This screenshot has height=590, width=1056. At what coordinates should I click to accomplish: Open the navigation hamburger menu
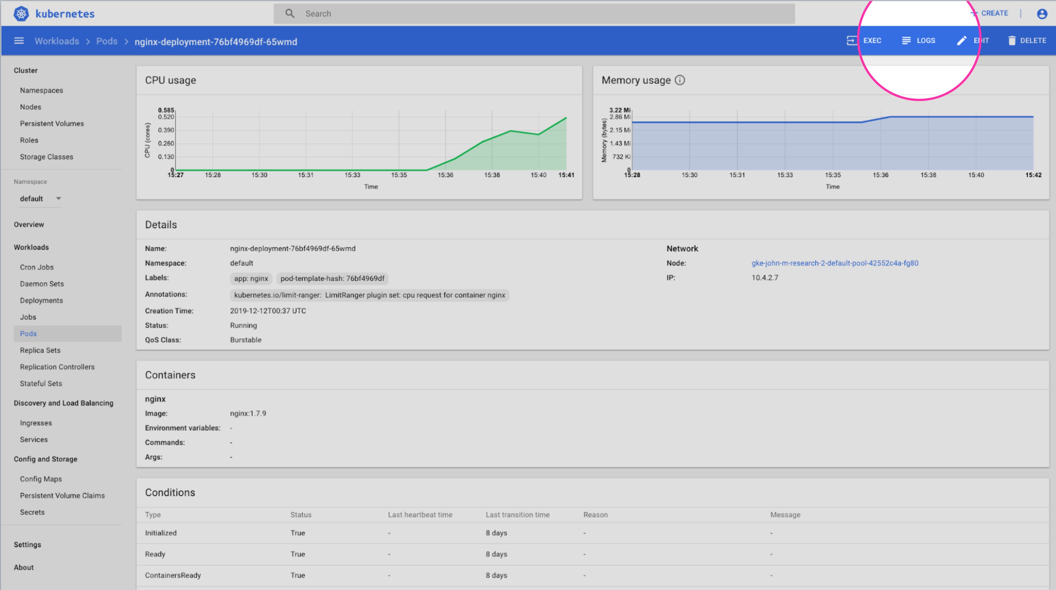coord(19,41)
